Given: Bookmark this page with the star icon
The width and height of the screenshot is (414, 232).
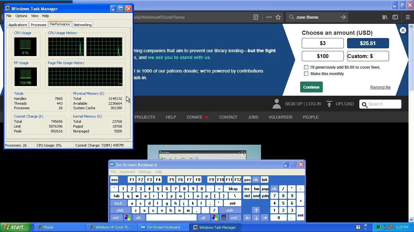Looking at the screenshot, I should [278, 17].
